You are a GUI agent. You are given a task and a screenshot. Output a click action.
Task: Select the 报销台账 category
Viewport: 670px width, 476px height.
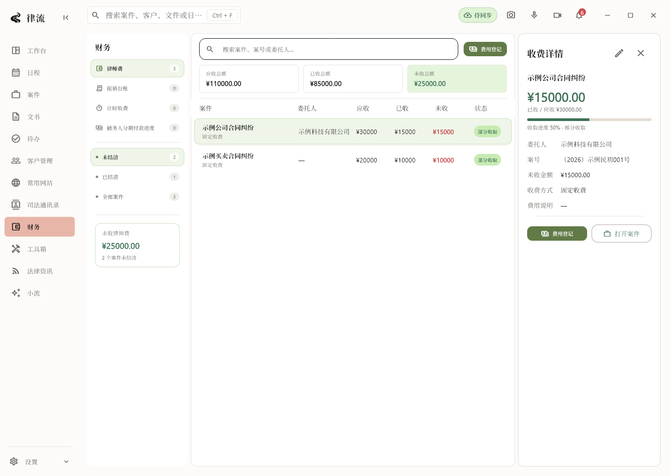137,88
